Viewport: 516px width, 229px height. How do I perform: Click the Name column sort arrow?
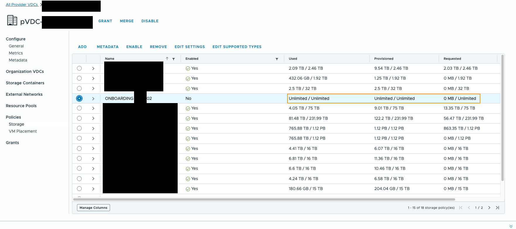click(167, 59)
